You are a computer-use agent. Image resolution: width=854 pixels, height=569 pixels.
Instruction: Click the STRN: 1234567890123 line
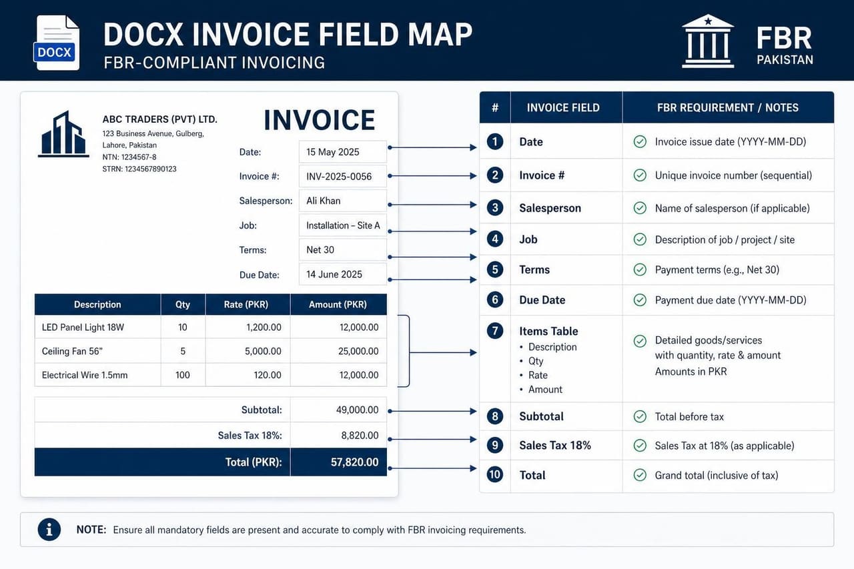(x=139, y=169)
